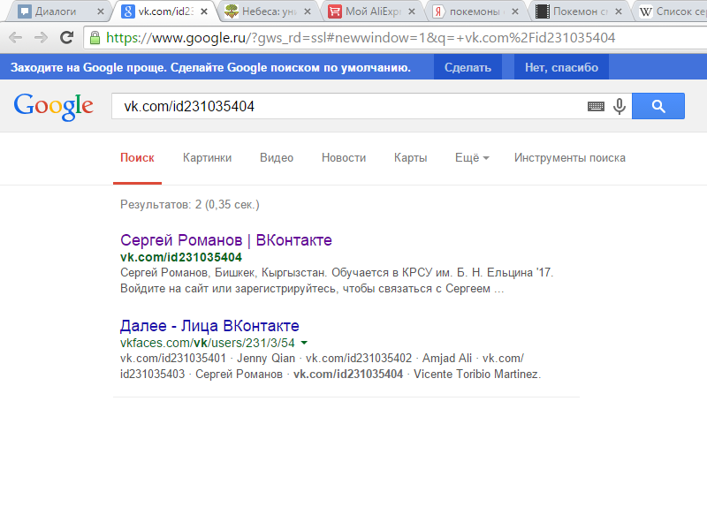Image resolution: width=707 pixels, height=530 pixels.
Task: Click the Yandex favicon on покемоны tab
Action: pos(438,11)
